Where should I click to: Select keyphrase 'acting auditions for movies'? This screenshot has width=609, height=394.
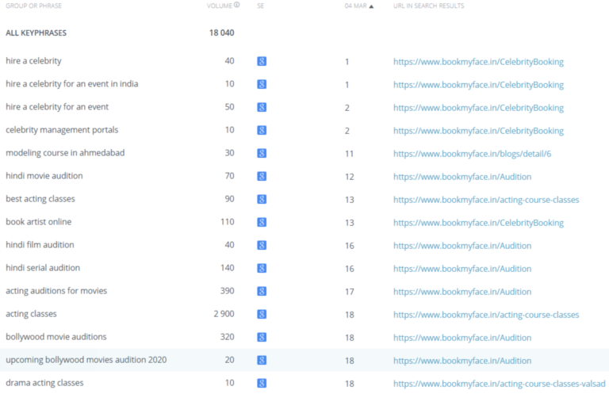[56, 291]
